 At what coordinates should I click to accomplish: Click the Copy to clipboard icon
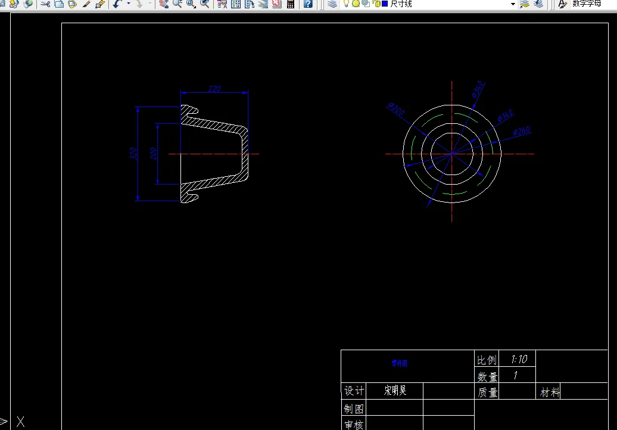click(x=59, y=4)
